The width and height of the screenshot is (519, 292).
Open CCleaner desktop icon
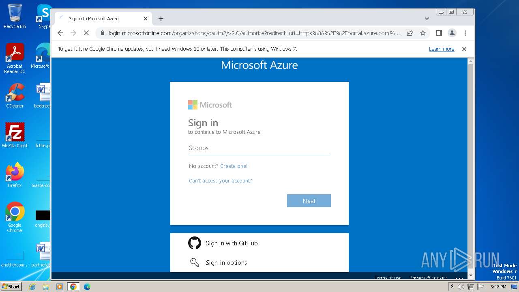[x=15, y=96]
